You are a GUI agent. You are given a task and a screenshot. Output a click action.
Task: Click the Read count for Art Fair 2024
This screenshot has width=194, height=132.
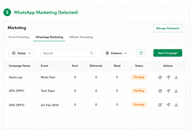point(117,105)
